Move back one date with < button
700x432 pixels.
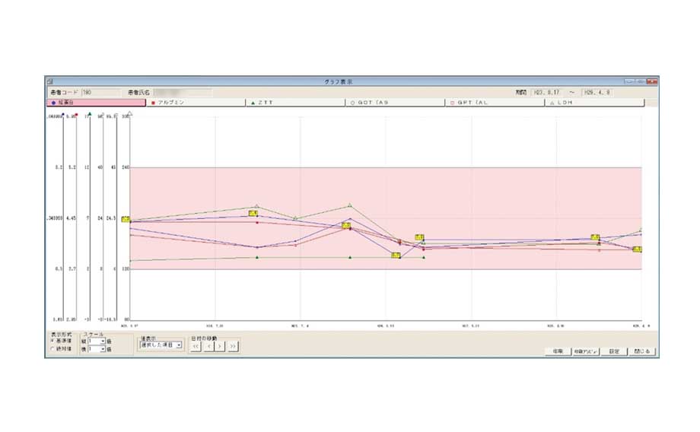tap(208, 346)
